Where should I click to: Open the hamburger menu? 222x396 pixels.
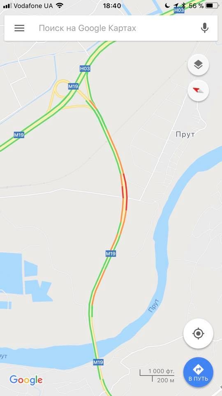19,28
